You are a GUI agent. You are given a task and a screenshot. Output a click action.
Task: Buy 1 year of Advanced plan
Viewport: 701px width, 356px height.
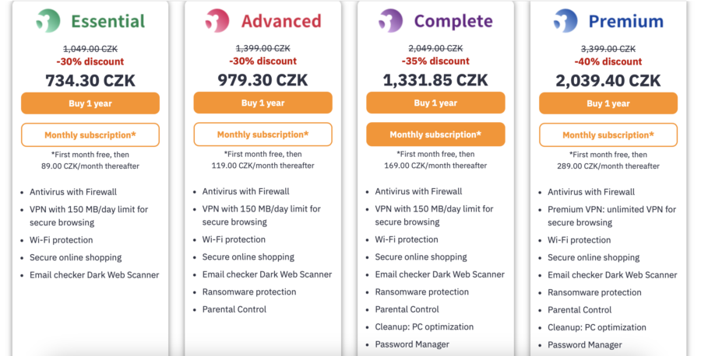263,103
